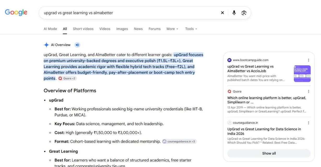The height and width of the screenshot is (167, 321).
Task: Click the courseguidance.in favicon in card
Action: tap(229, 123)
